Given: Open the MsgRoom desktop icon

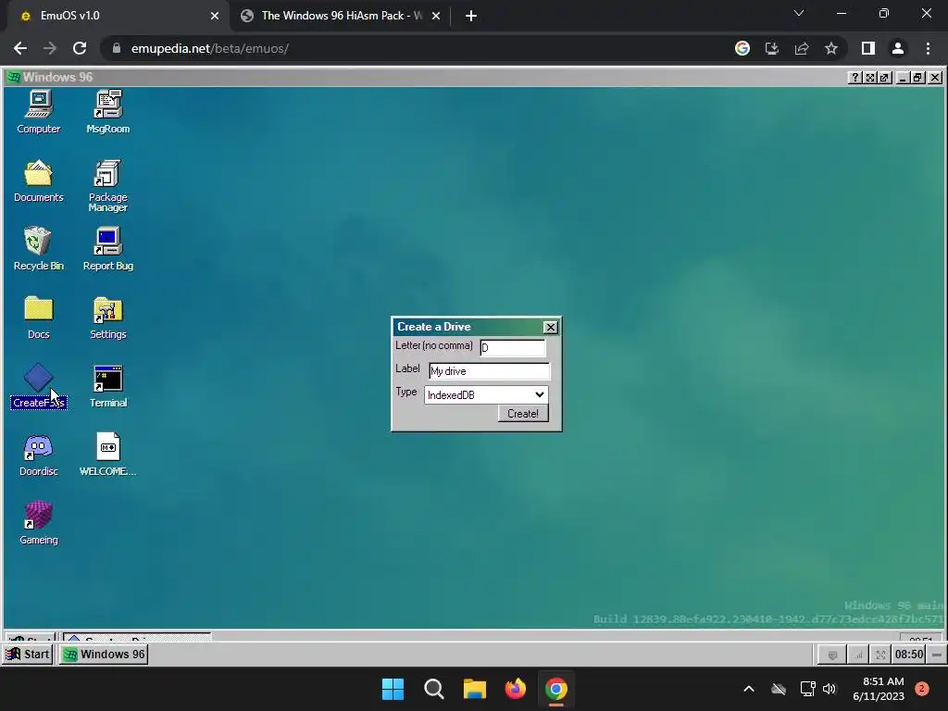Looking at the screenshot, I should tap(108, 111).
